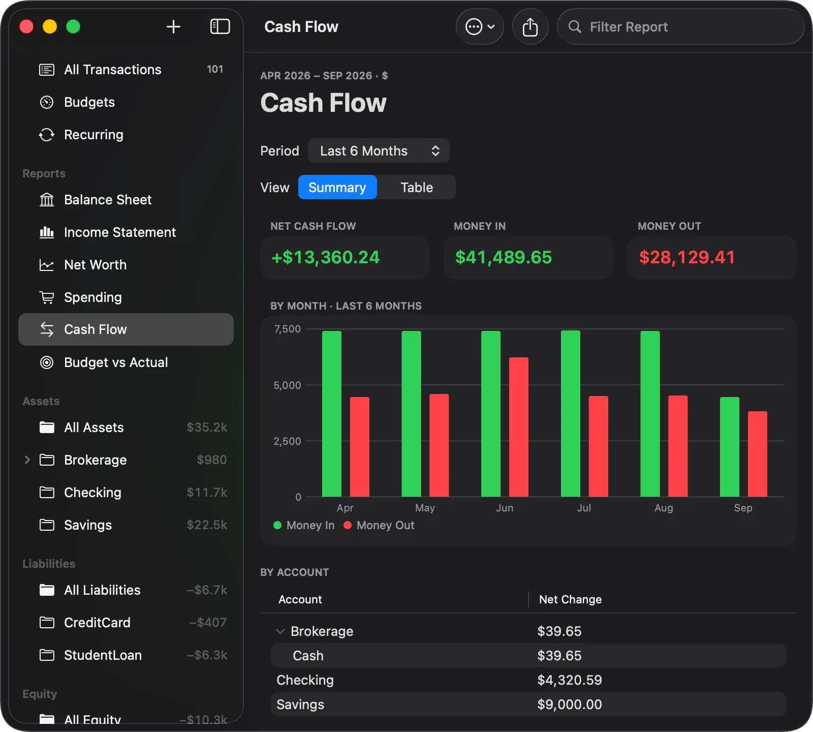Click the Money In $41,489.65 card
Viewport: 813px width, 732px height.
click(x=528, y=257)
